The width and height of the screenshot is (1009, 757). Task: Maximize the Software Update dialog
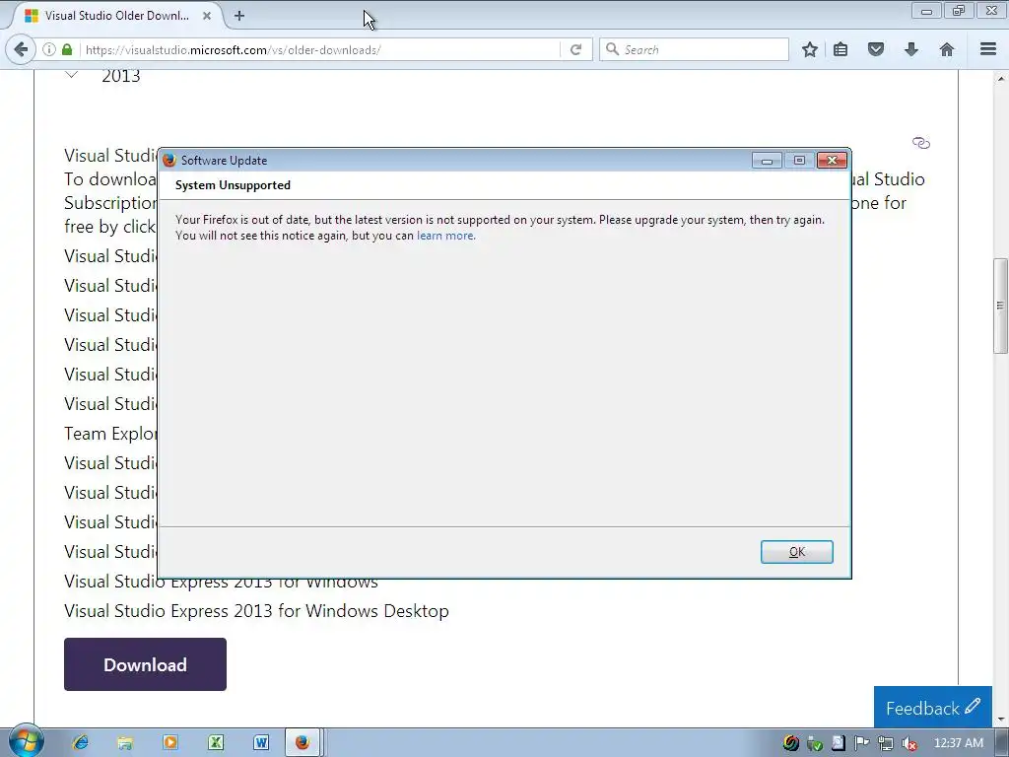pyautogui.click(x=799, y=161)
